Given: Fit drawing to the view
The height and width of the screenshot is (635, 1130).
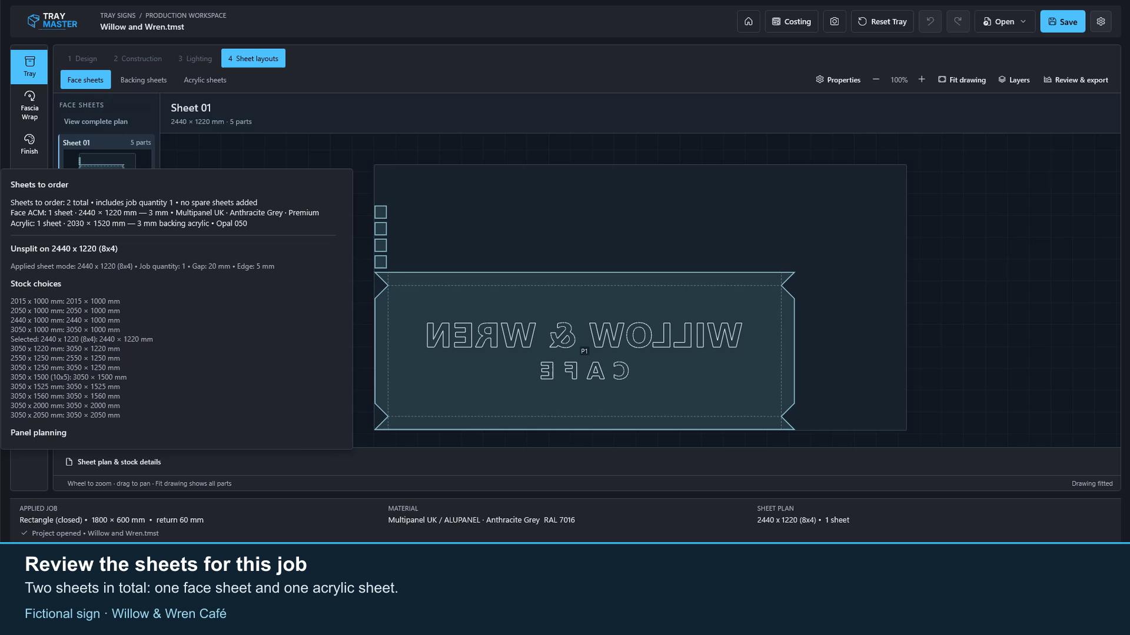Looking at the screenshot, I should 962,79.
